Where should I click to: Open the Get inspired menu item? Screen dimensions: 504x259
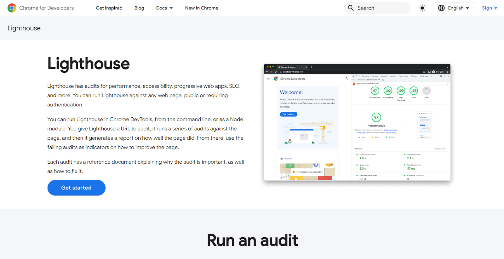(109, 8)
